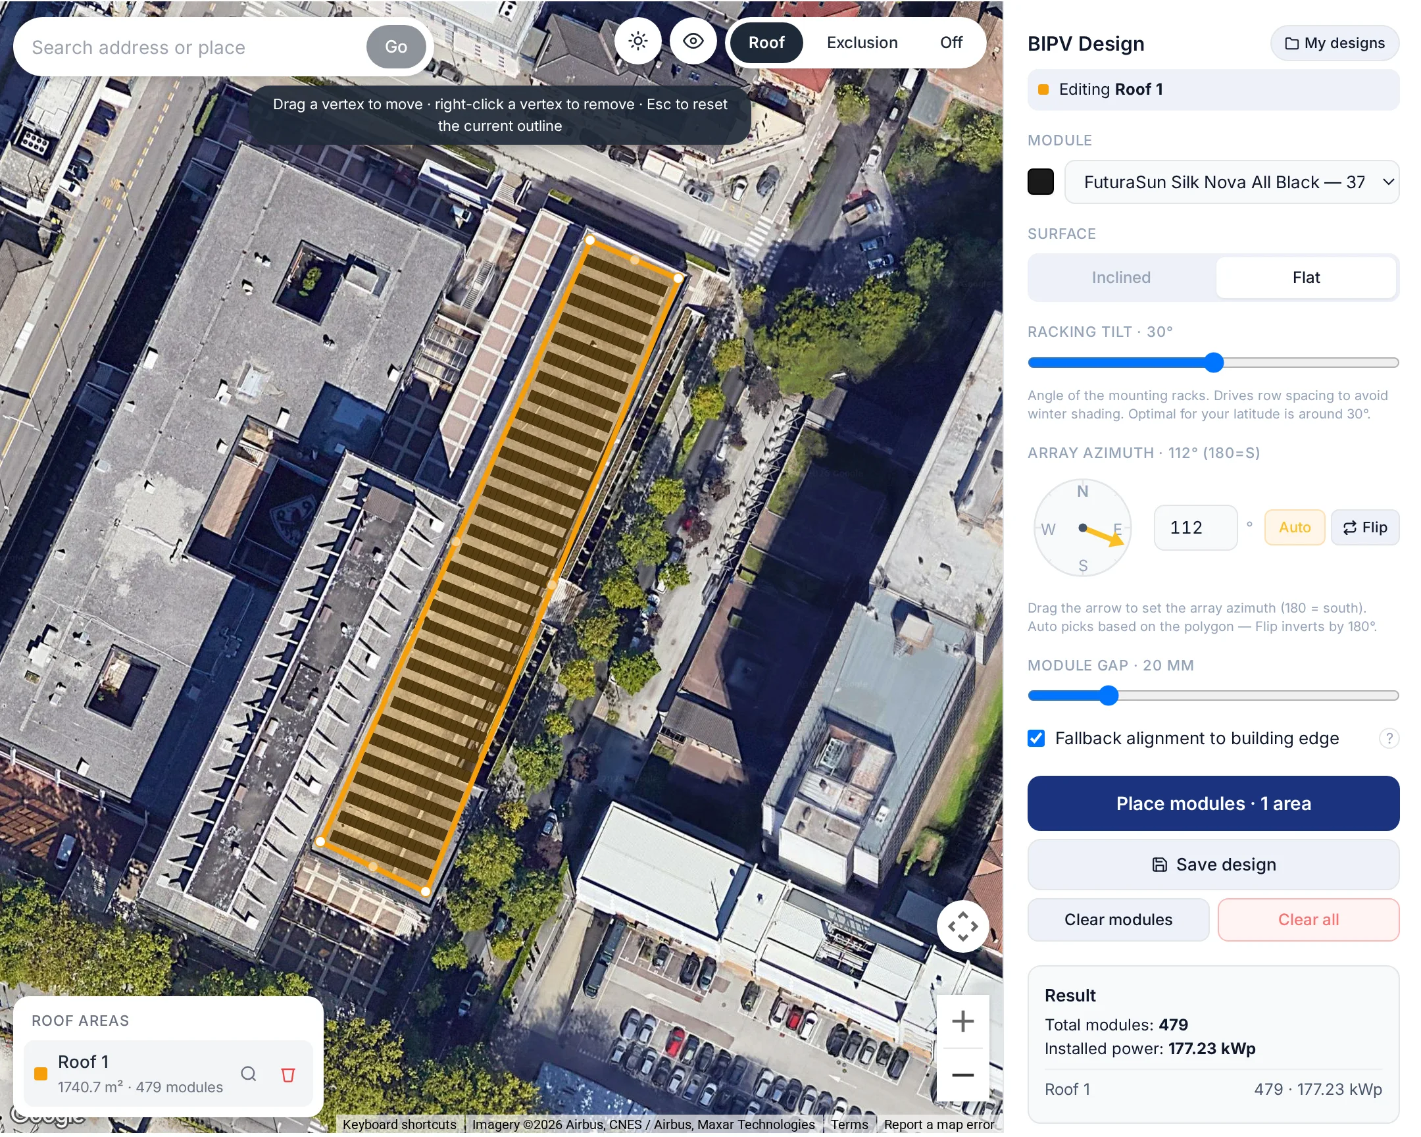Click Clear all
1421x1137 pixels.
point(1308,919)
